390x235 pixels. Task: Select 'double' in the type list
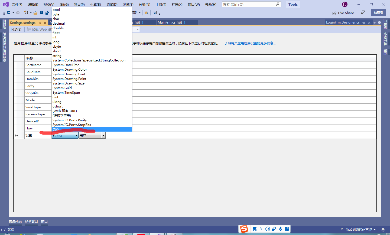[92, 28]
